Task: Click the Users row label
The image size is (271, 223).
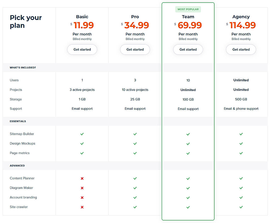Action: point(14,80)
